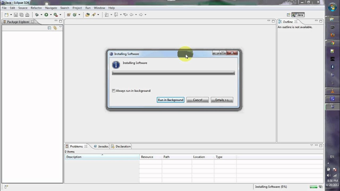340x191 pixels.
Task: Open the Navigate menu
Action: tap(51, 8)
